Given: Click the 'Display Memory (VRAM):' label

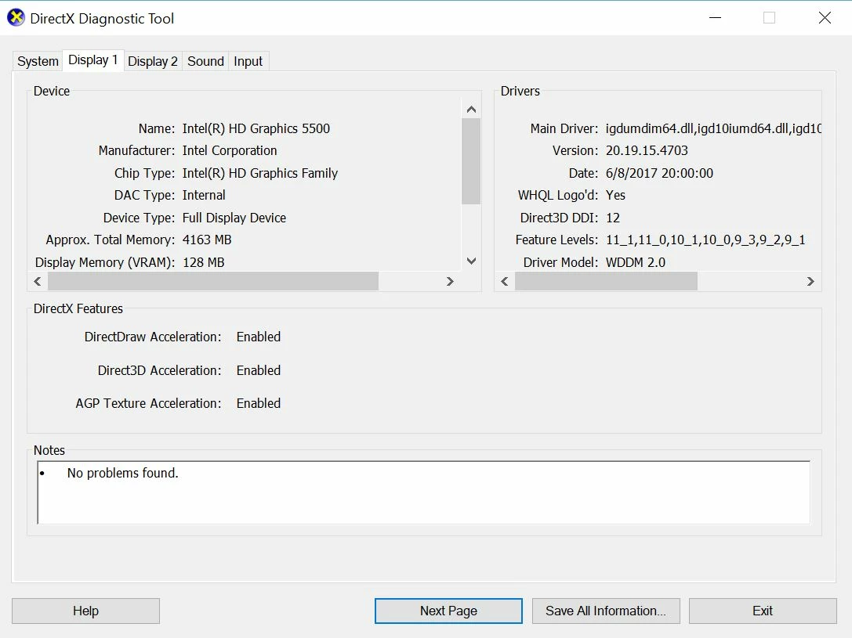Looking at the screenshot, I should click(105, 262).
